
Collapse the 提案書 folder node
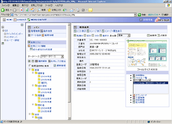point(33,73)
